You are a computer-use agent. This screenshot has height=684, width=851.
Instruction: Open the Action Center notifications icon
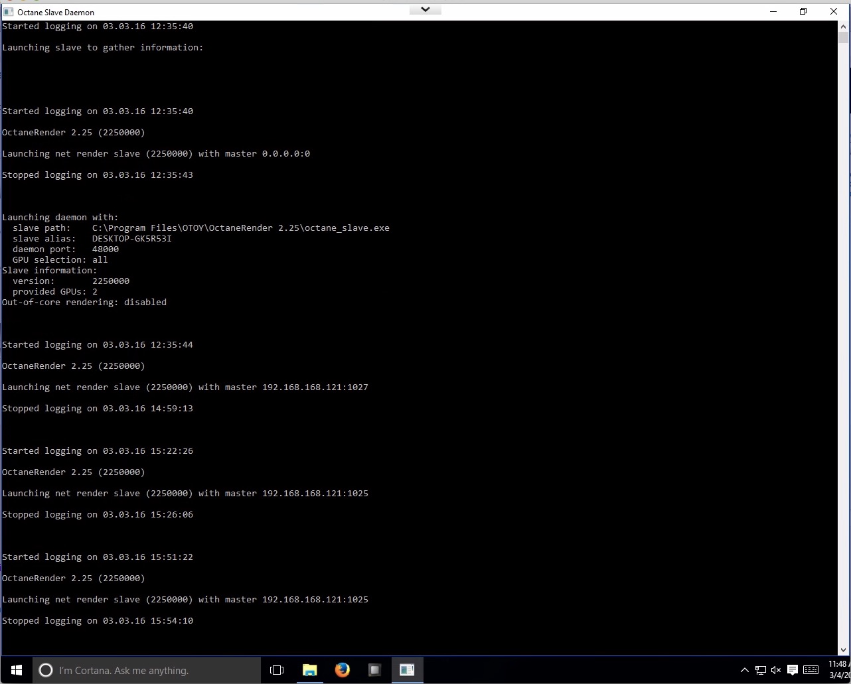click(792, 670)
